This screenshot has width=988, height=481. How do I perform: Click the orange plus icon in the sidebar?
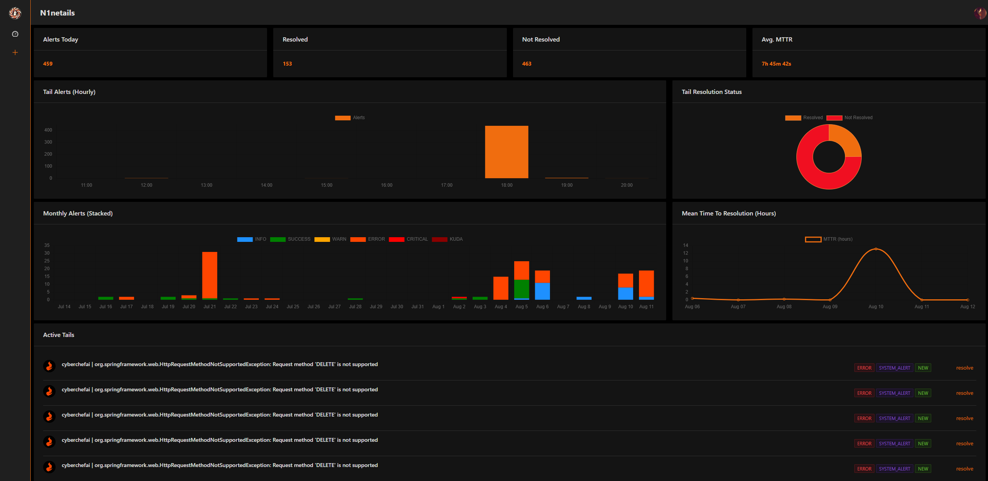click(x=15, y=52)
